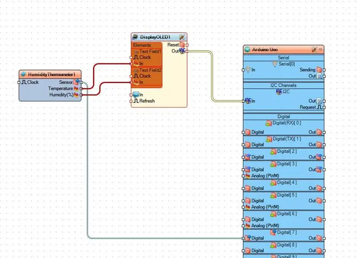Click the Out pin icon of Digital[ 7 ]

point(319,238)
